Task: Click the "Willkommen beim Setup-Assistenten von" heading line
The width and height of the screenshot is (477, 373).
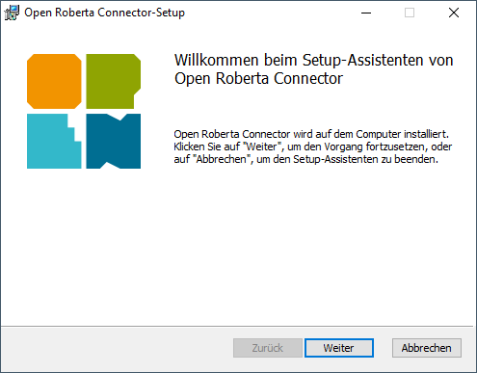Action: (313, 60)
